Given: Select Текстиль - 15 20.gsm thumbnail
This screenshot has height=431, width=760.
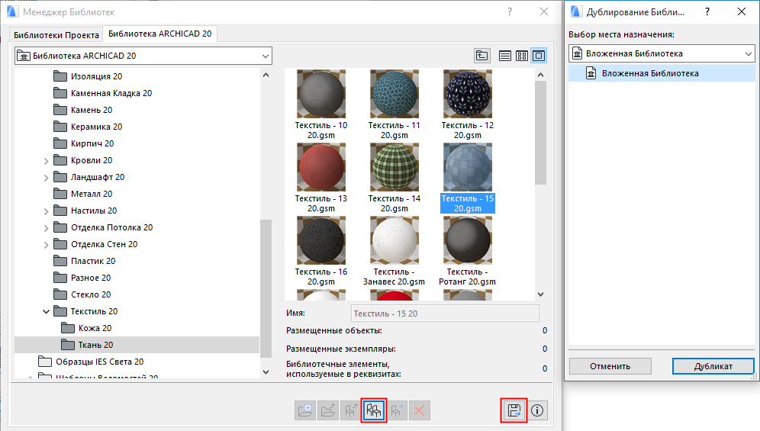Looking at the screenshot, I should (467, 167).
